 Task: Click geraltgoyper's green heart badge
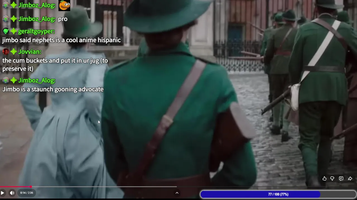(x=6, y=31)
